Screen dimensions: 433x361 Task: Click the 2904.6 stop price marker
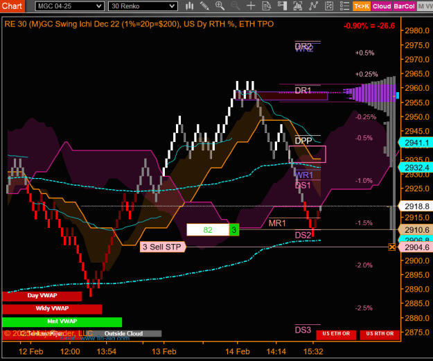coord(416,247)
